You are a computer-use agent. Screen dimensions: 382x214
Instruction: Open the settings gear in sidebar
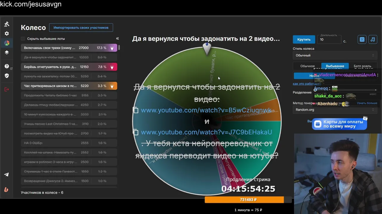(x=7, y=34)
